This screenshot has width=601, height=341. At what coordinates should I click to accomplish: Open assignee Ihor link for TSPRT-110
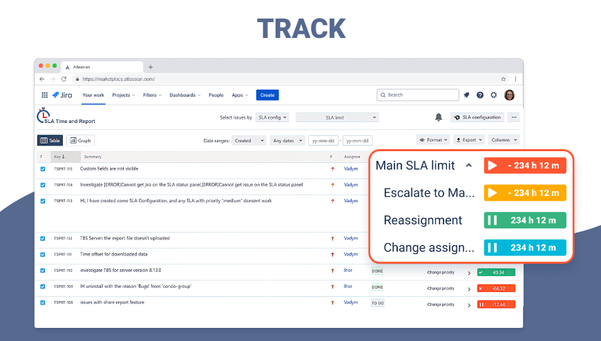pos(348,270)
